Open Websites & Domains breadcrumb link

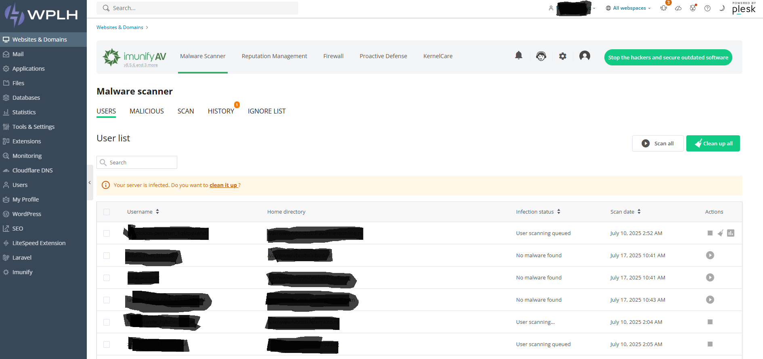coord(120,27)
